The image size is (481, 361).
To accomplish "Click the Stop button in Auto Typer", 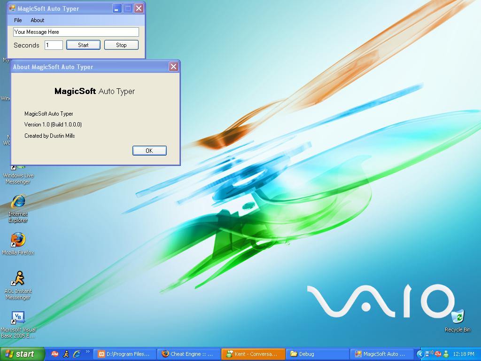I will coord(121,45).
